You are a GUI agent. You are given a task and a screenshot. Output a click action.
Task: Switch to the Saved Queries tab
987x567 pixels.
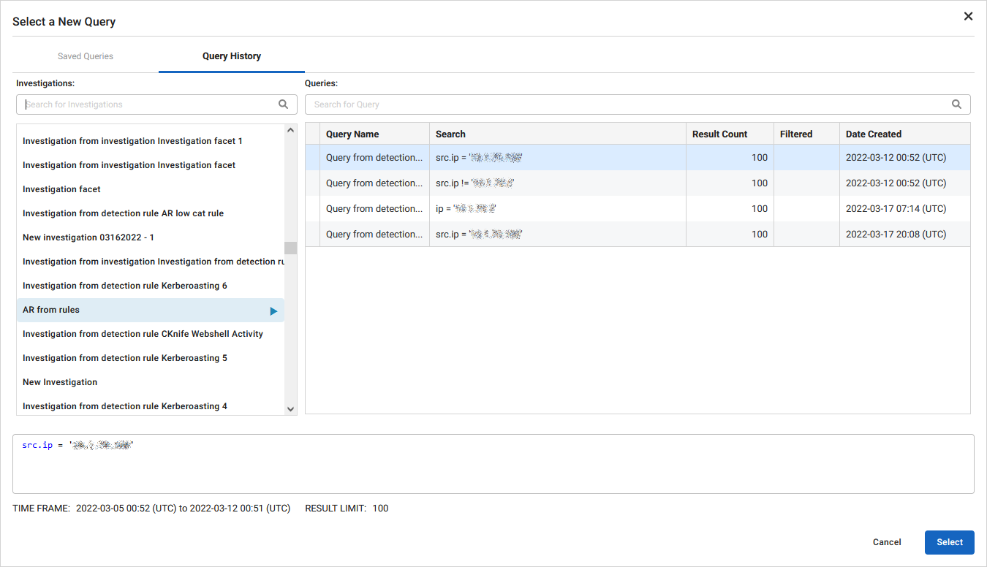[85, 56]
